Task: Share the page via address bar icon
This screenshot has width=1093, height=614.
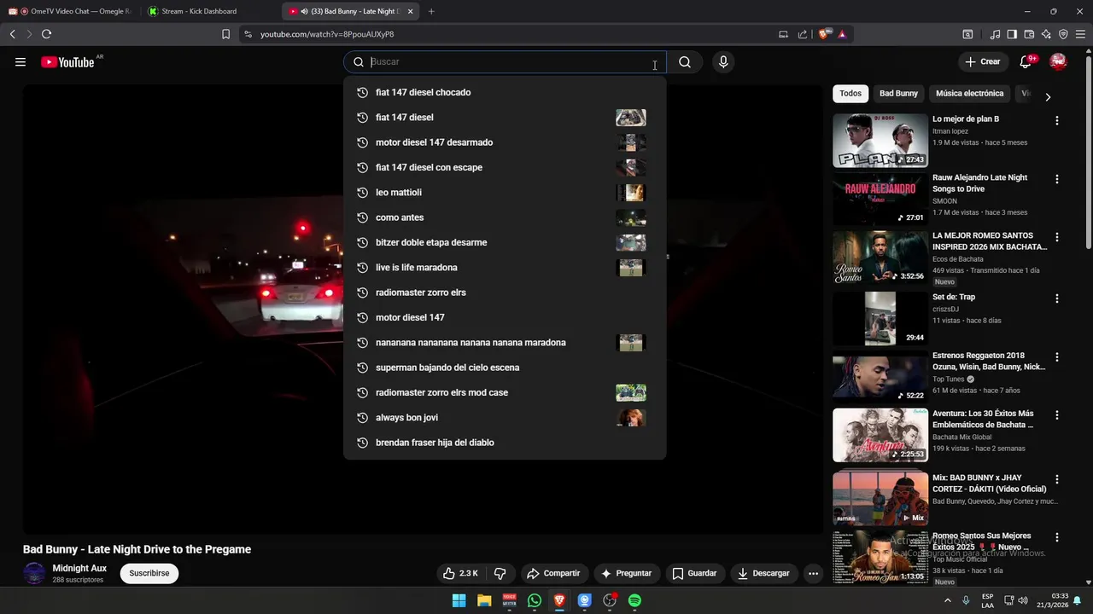Action: [803, 34]
